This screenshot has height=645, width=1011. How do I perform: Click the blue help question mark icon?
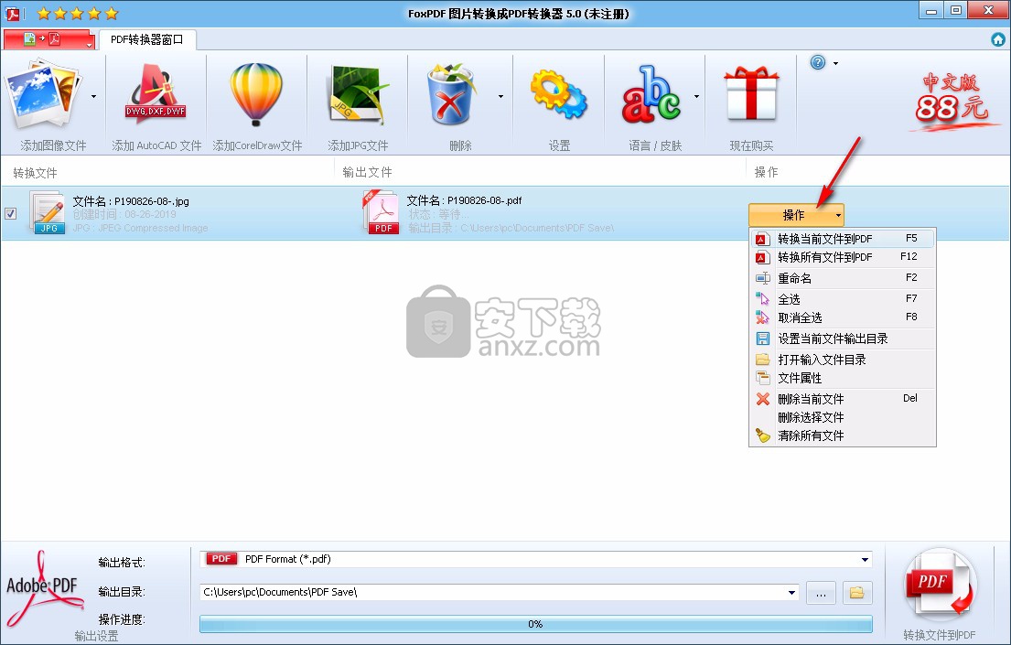pyautogui.click(x=818, y=62)
